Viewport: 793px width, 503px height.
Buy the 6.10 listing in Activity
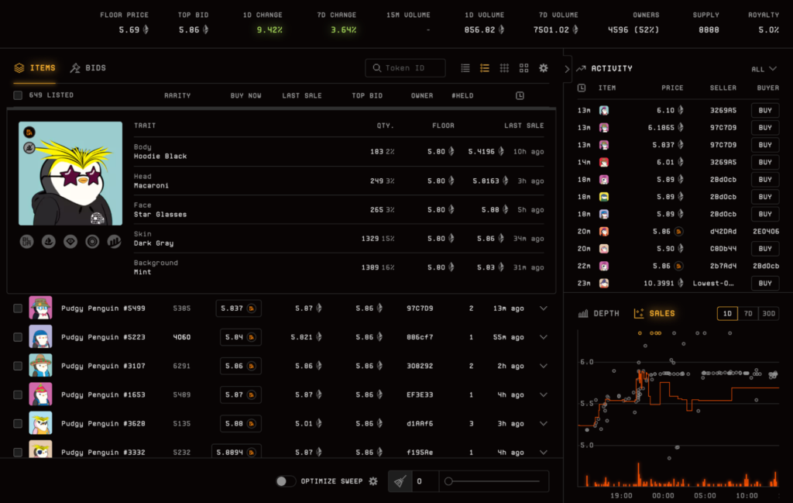pos(764,111)
